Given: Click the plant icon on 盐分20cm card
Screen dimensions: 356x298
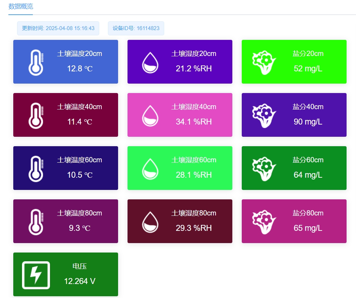Looking at the screenshot, I should tap(264, 62).
